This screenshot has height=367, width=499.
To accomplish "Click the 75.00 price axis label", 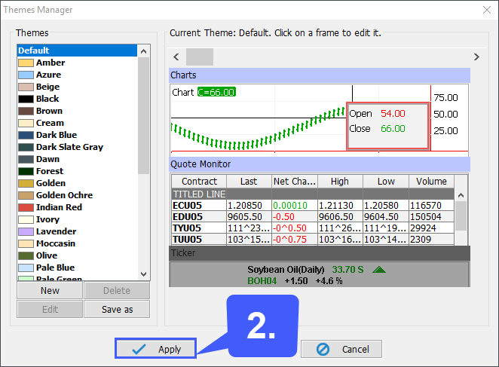I will coord(445,98).
